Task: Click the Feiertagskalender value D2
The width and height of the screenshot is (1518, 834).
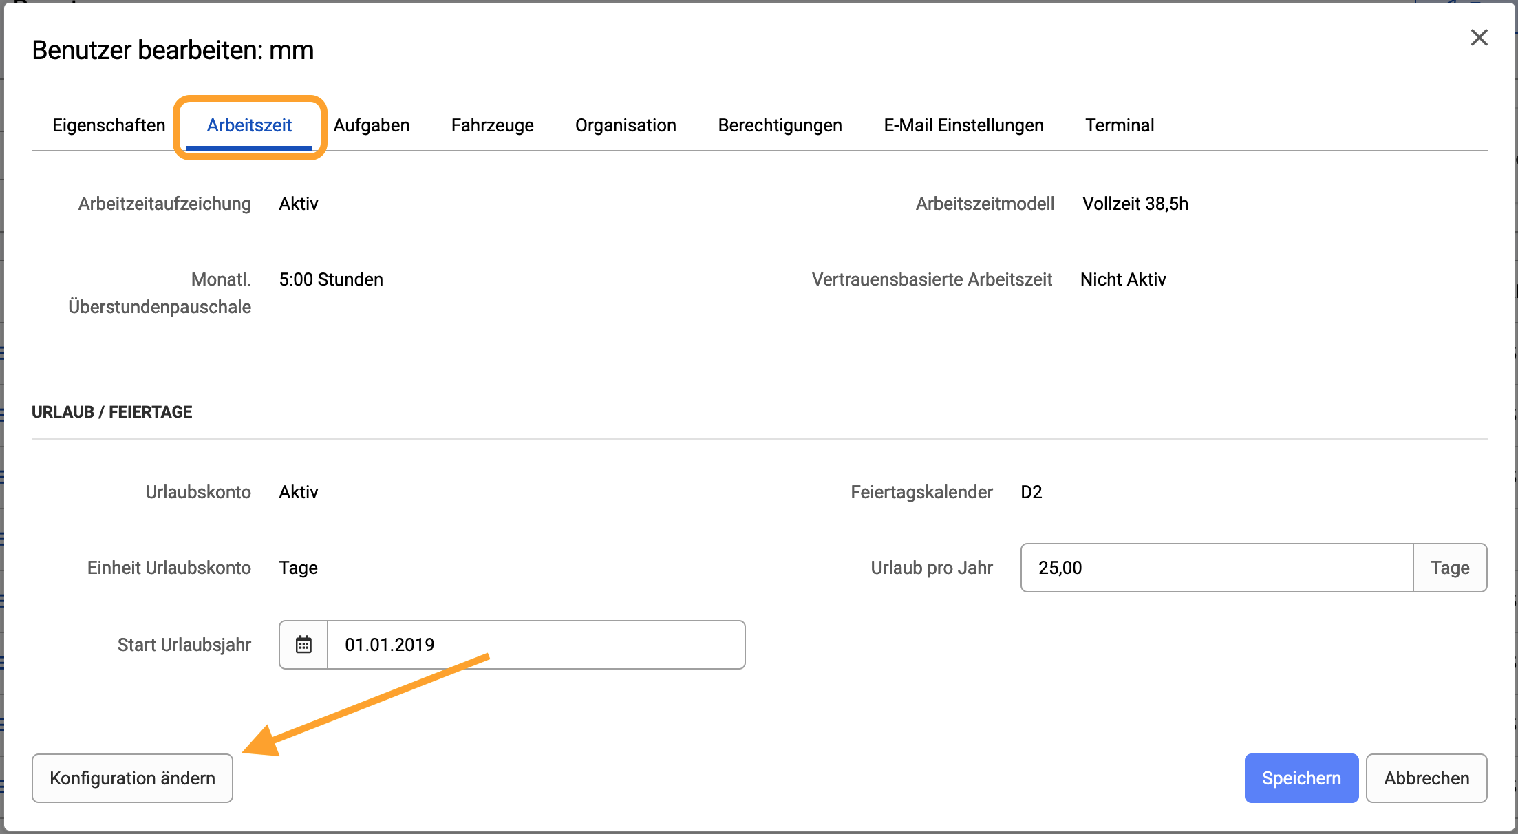Action: click(1031, 492)
